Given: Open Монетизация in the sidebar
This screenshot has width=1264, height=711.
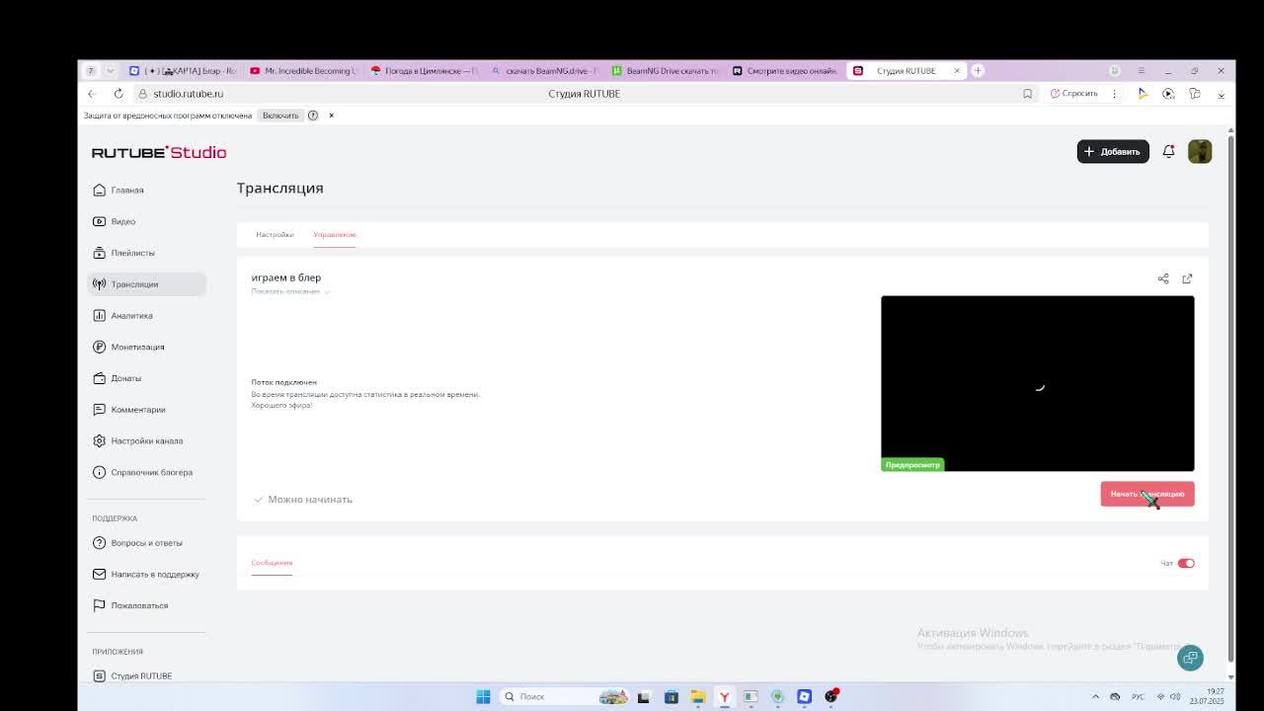Looking at the screenshot, I should (x=147, y=347).
